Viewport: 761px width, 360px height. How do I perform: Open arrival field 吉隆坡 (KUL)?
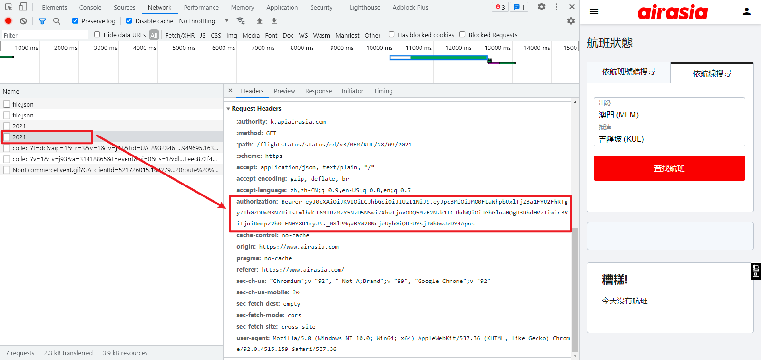click(669, 134)
